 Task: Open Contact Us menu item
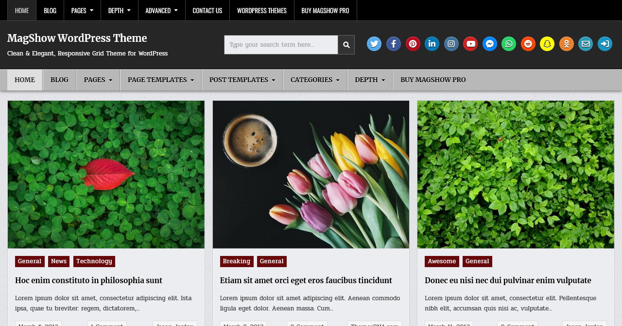click(207, 10)
